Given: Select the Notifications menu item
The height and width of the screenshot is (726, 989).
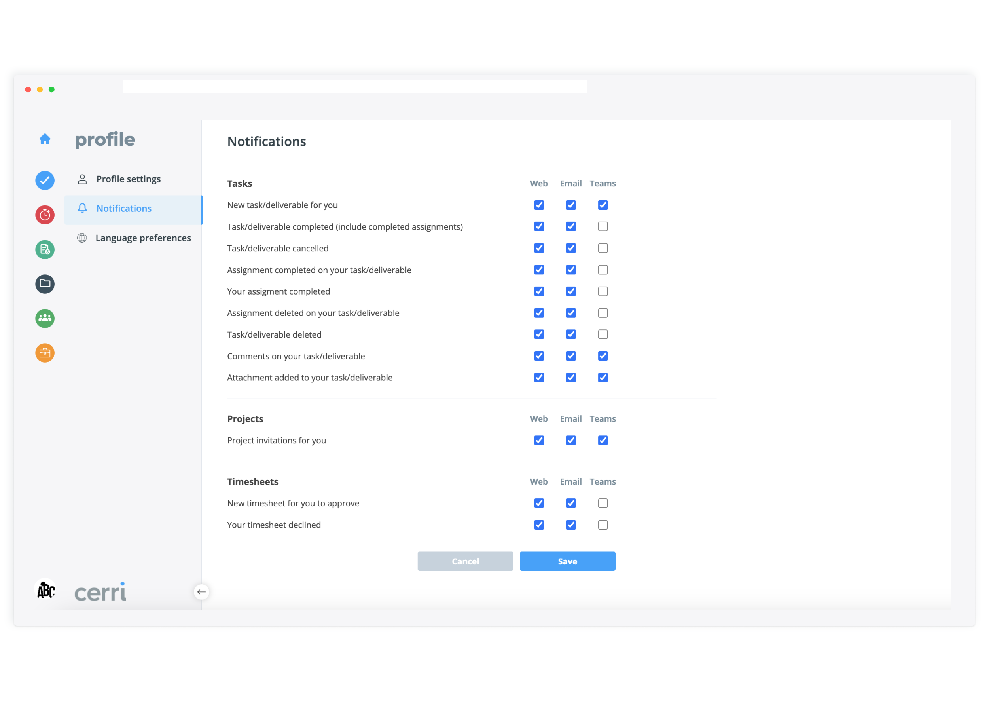Looking at the screenshot, I should pos(124,209).
